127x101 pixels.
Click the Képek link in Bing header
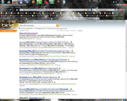(8, 21)
